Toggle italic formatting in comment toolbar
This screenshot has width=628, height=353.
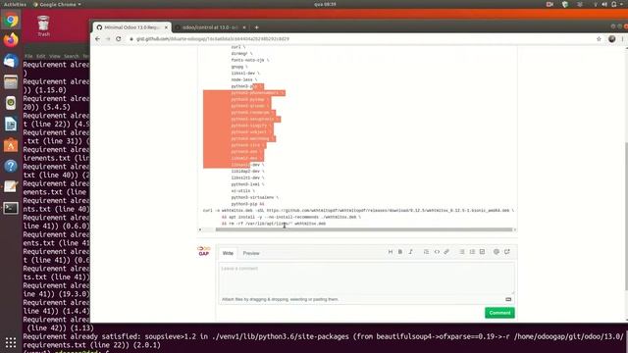(x=410, y=252)
